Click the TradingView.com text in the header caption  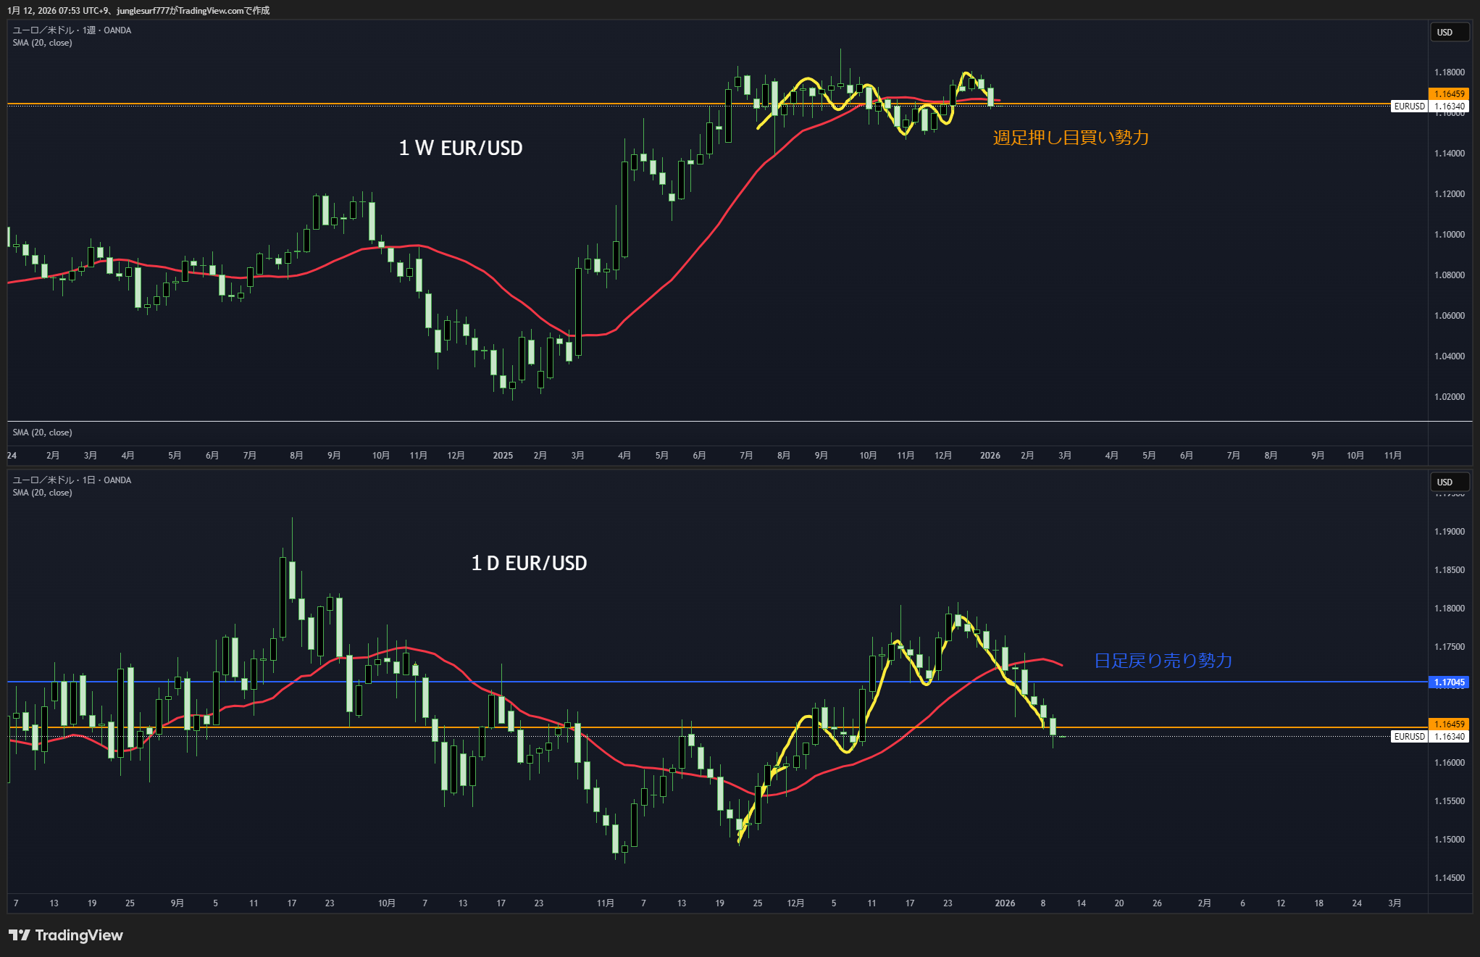click(x=211, y=11)
